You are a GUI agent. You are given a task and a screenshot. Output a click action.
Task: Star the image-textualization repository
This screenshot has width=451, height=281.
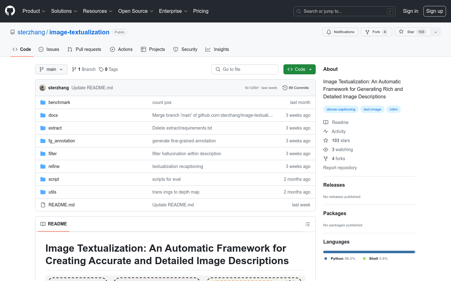[x=412, y=32]
